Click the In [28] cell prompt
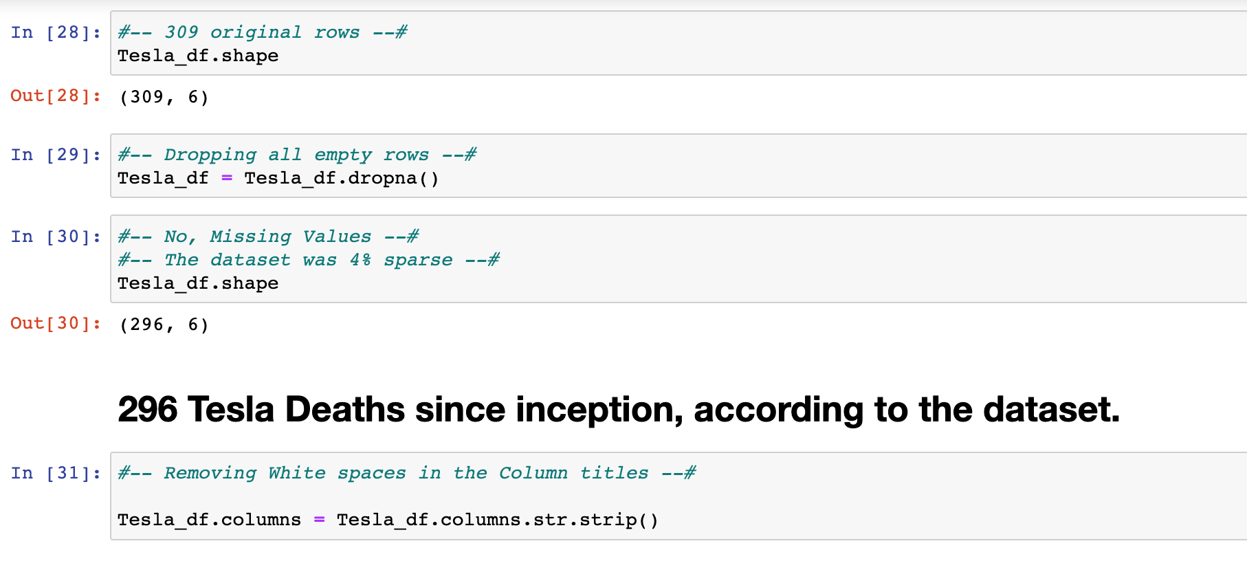The height and width of the screenshot is (572, 1247). [56, 32]
